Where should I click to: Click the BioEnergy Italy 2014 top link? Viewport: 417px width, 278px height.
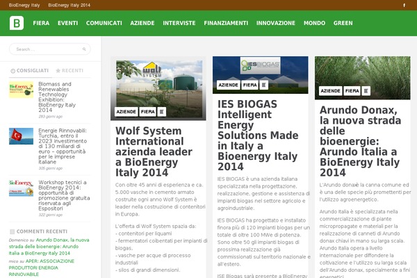(69, 5)
